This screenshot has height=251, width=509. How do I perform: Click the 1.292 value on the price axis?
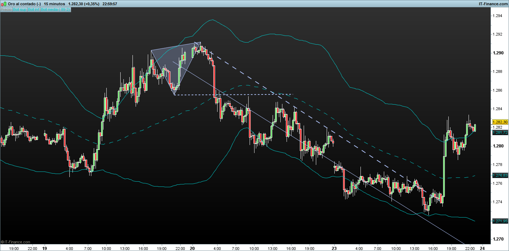497,34
